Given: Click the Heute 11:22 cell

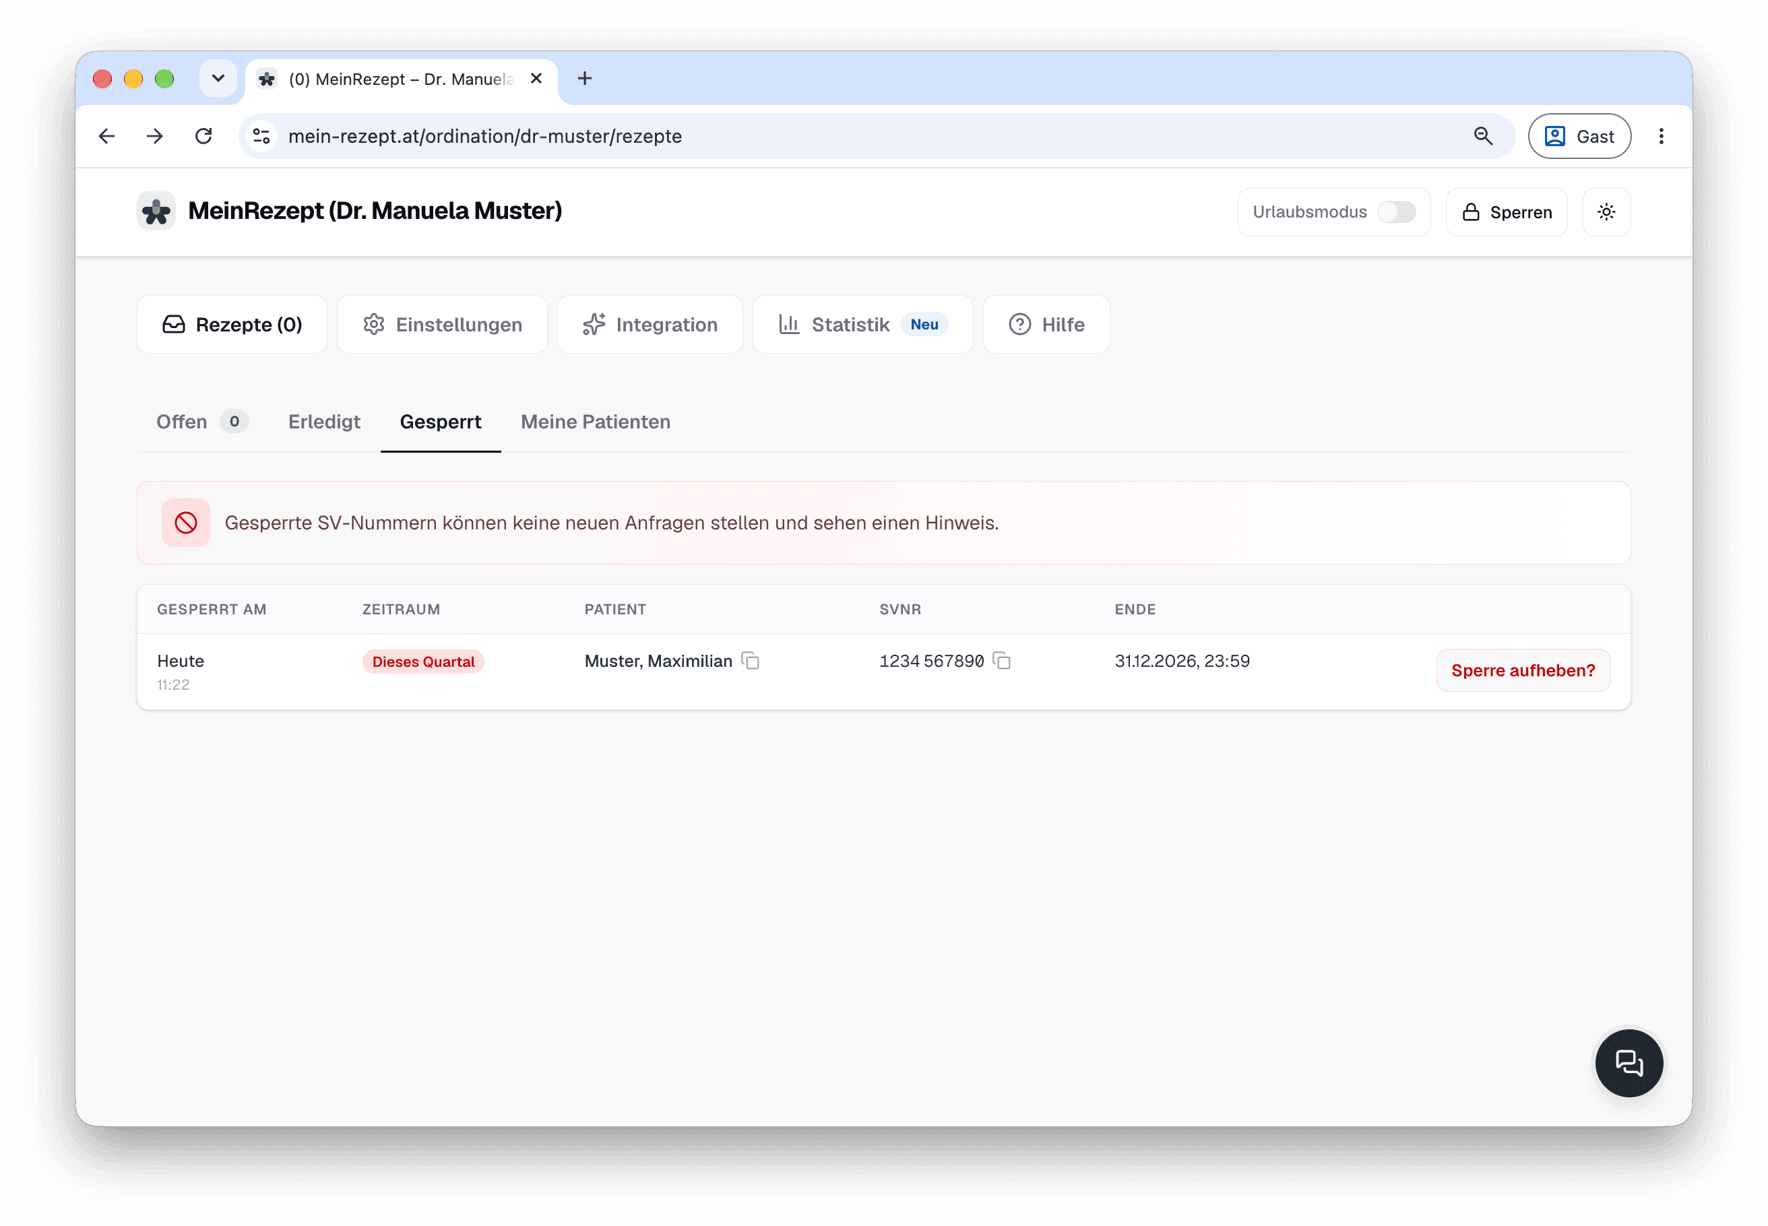Looking at the screenshot, I should pos(181,672).
